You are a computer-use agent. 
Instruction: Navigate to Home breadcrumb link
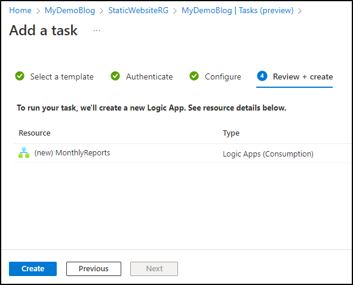20,10
